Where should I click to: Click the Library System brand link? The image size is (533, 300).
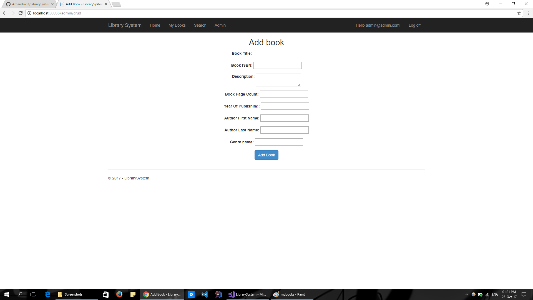pos(125,25)
